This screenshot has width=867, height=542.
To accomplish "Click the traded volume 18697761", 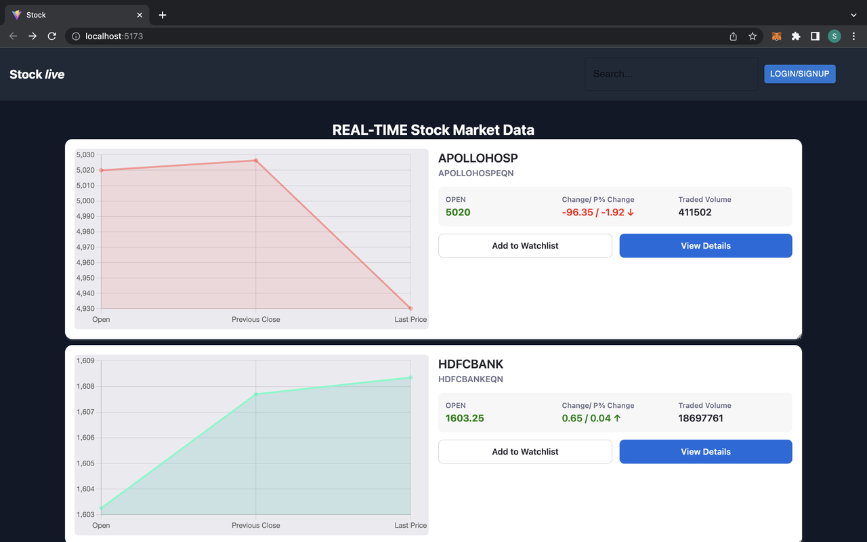I will pyautogui.click(x=701, y=418).
